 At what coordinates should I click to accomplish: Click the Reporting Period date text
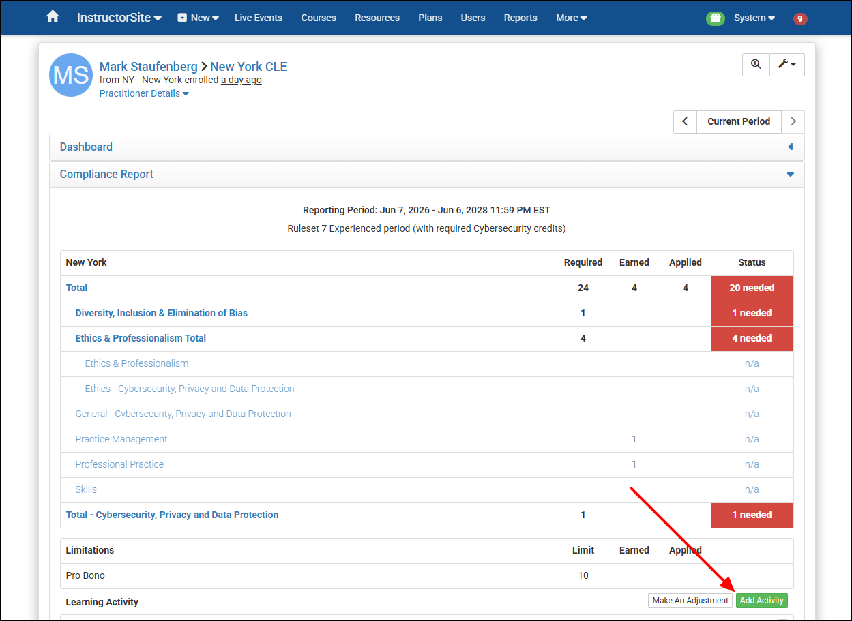(x=426, y=210)
